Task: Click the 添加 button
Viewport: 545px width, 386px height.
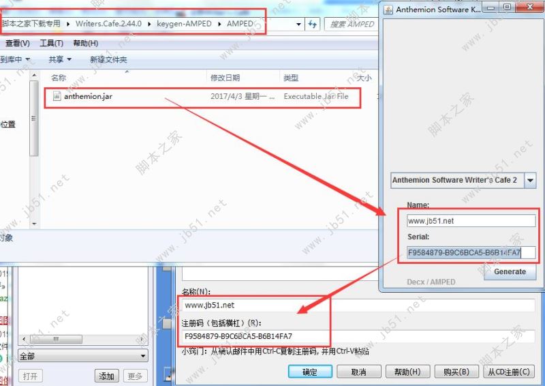Action: (107, 376)
